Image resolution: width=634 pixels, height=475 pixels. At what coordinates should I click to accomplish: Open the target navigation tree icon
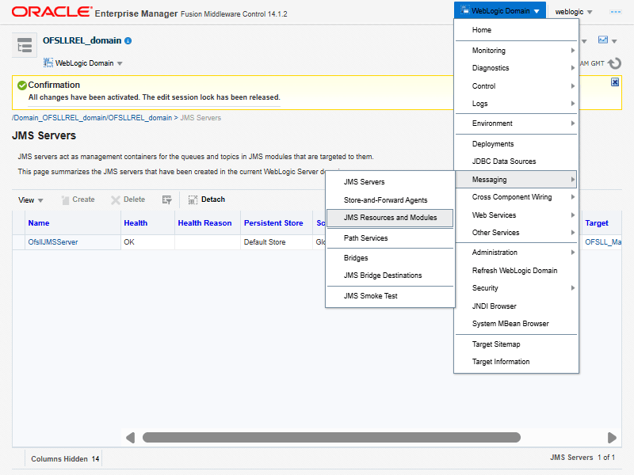point(25,45)
